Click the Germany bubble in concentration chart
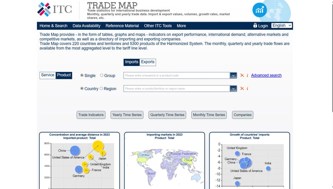333x189 pixels. (79, 169)
